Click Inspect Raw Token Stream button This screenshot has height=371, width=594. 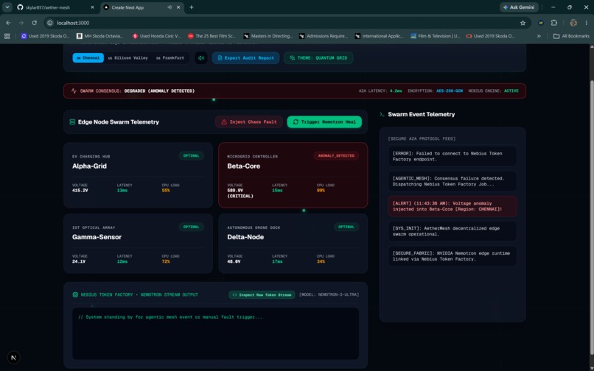pos(262,294)
